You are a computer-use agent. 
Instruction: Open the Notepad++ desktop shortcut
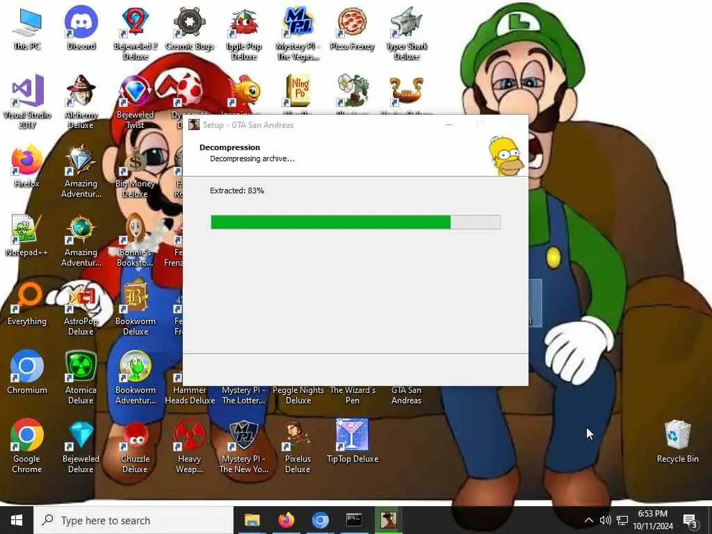(27, 234)
